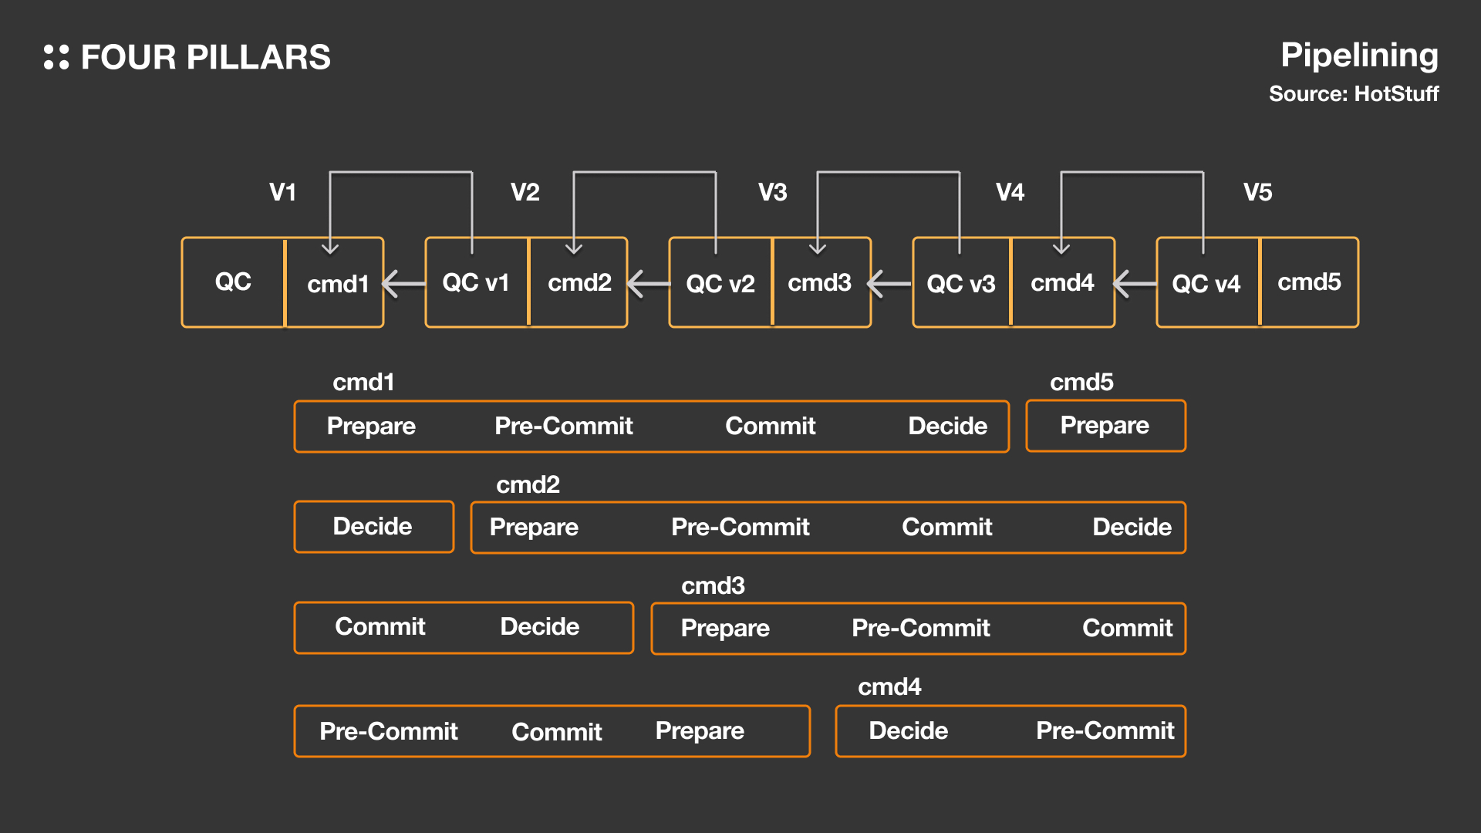Image resolution: width=1481 pixels, height=833 pixels.
Task: Click Decide in the cmd4 phase box
Action: [908, 731]
